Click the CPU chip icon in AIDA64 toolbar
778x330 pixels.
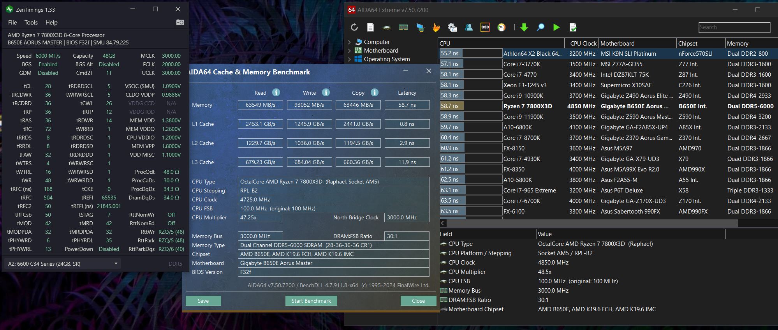[387, 27]
